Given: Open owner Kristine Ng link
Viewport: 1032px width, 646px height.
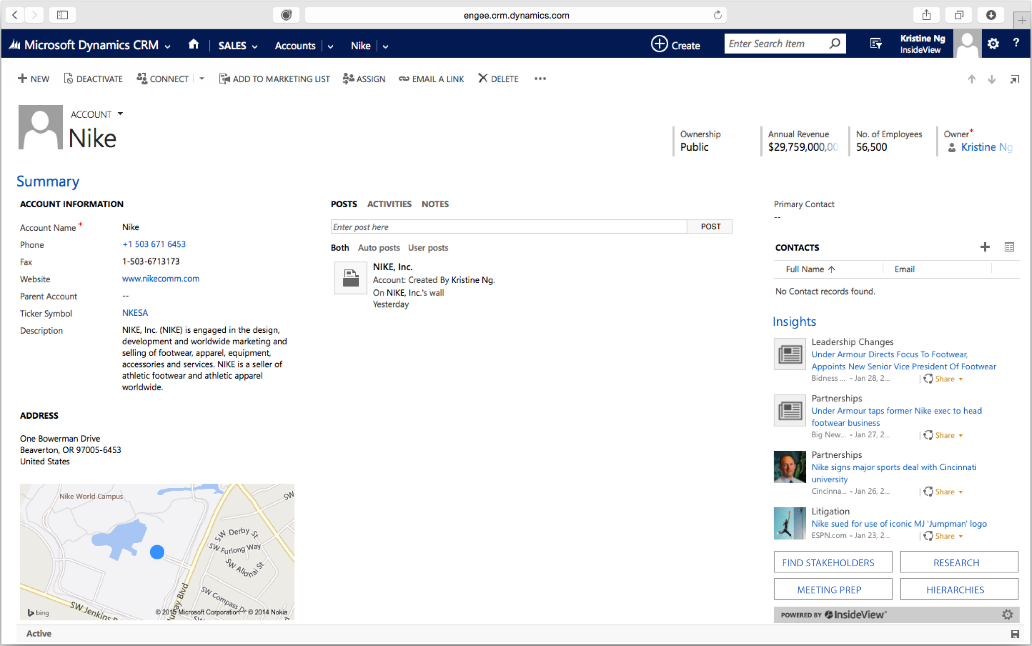Looking at the screenshot, I should (x=986, y=147).
